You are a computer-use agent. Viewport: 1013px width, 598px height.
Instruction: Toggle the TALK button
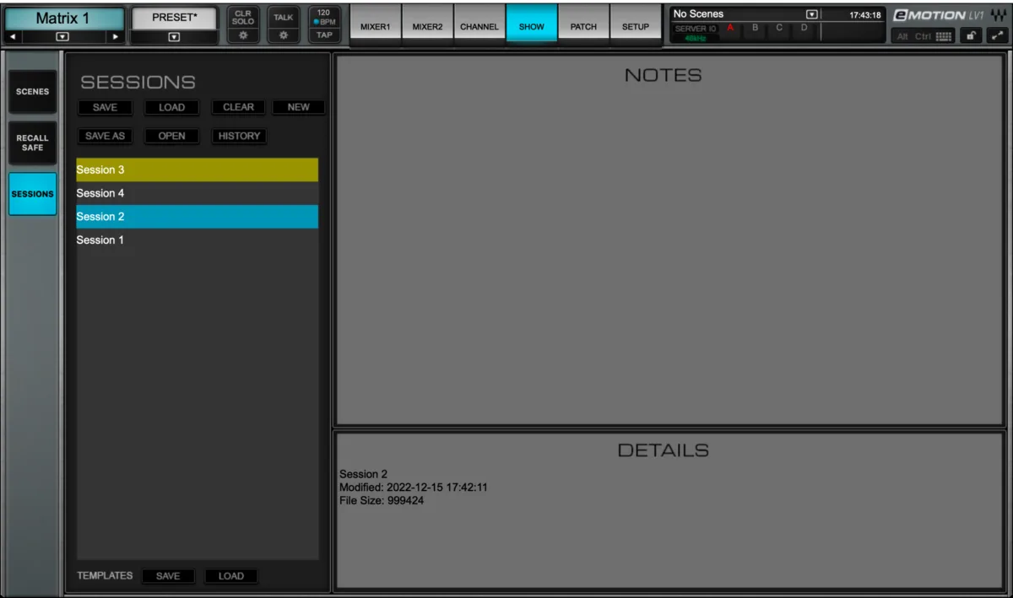pyautogui.click(x=284, y=17)
